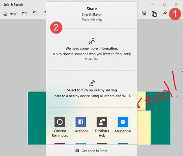Tap the people icon to choose contacts
The image size is (183, 156).
tap(92, 41)
